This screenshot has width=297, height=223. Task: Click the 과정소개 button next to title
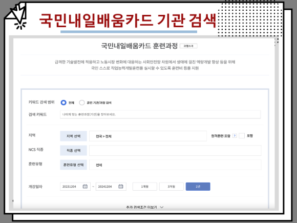(188, 46)
